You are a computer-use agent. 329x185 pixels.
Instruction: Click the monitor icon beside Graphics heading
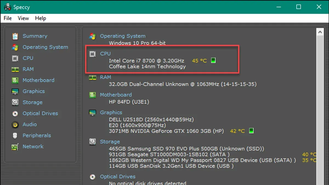tap(92, 113)
